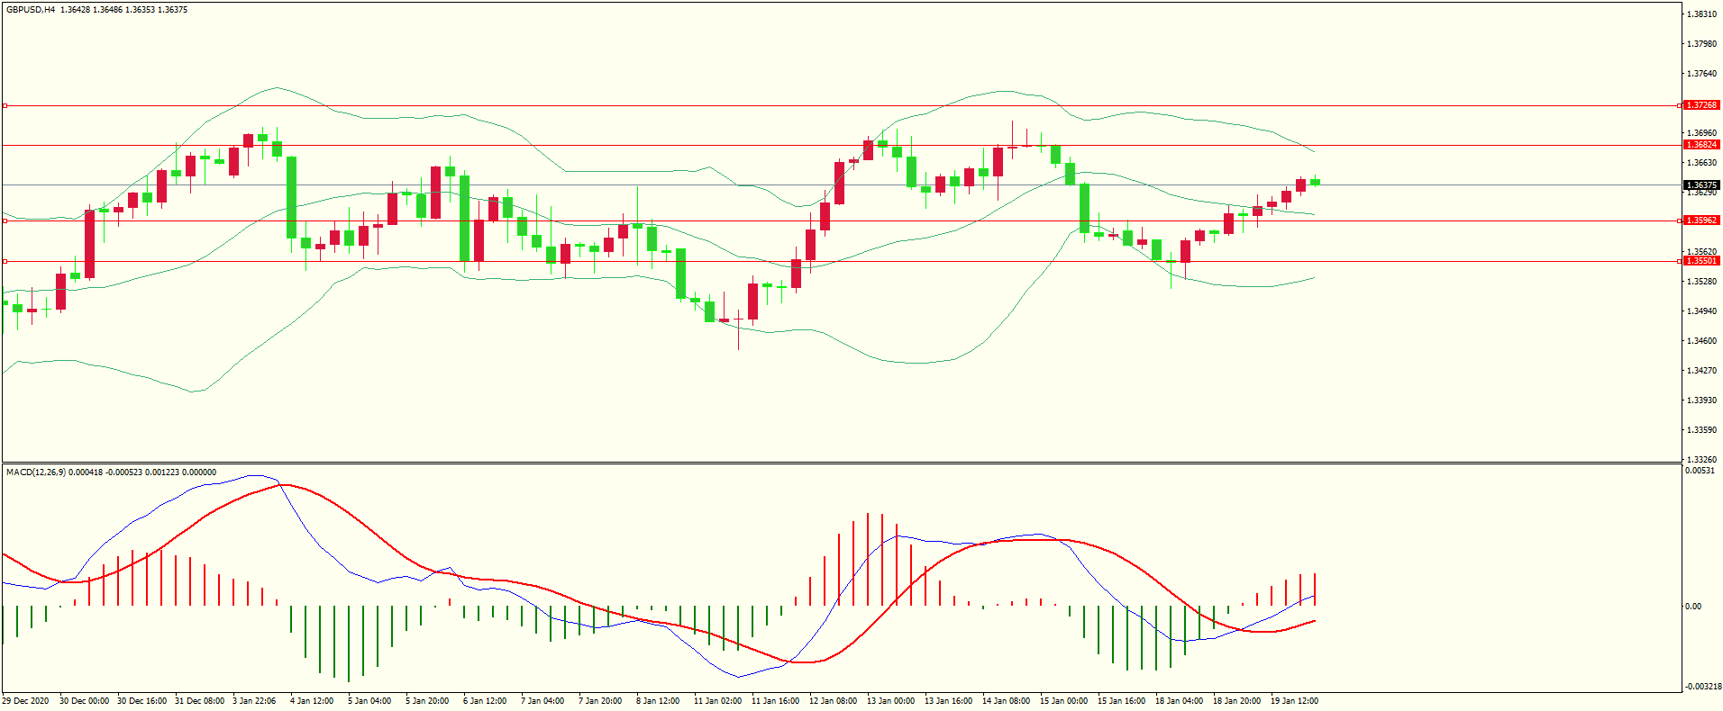Click the 29 Dec 2020 time axis label
1723x711 pixels.
pyautogui.click(x=25, y=701)
